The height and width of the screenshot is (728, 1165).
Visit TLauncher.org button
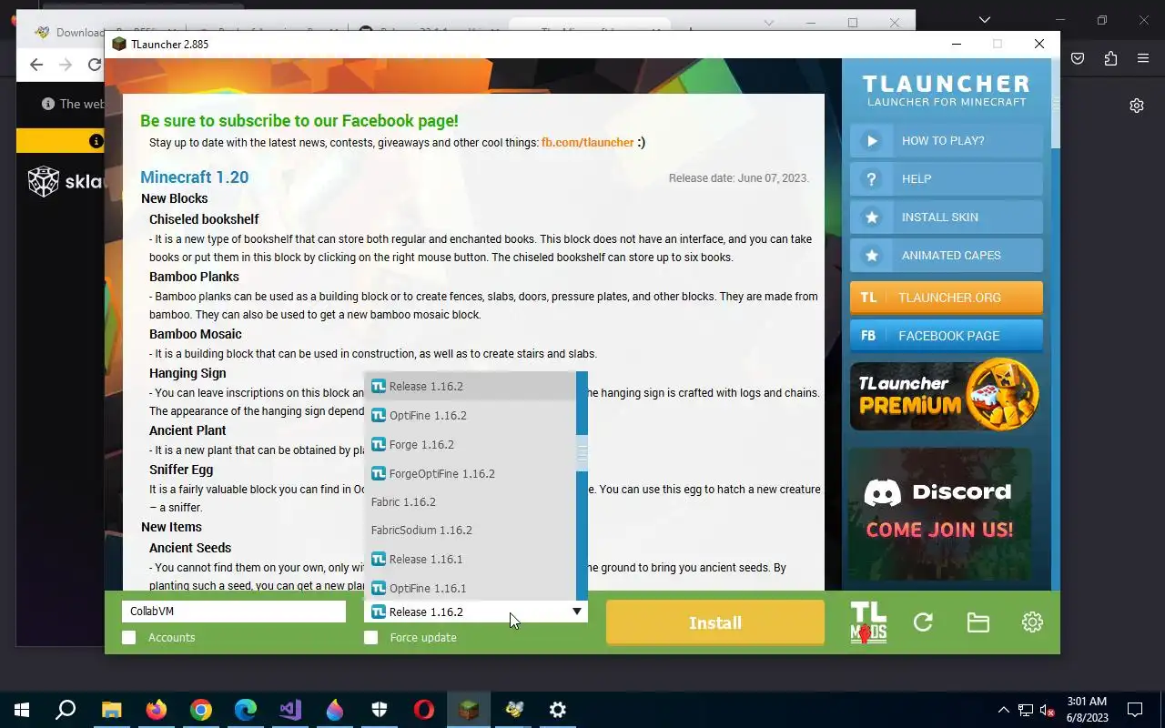[x=947, y=298]
